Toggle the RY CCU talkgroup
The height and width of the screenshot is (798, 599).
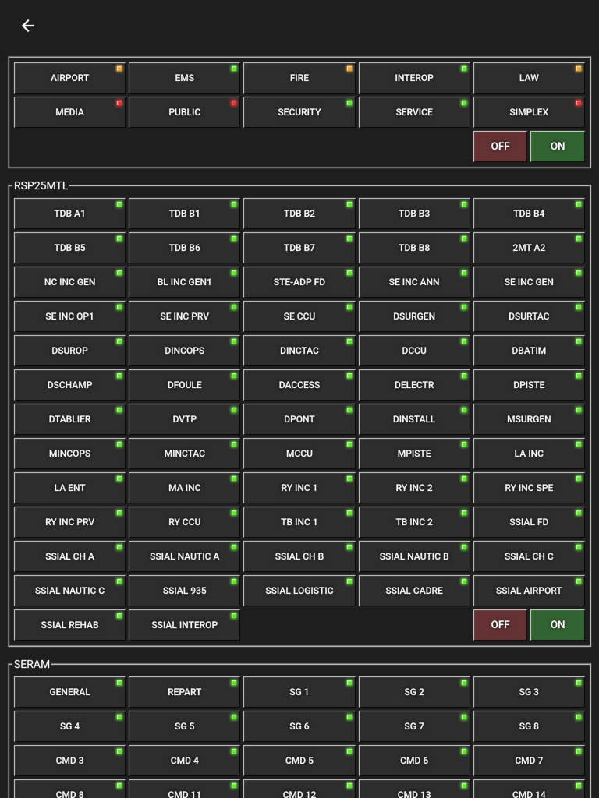point(184,521)
